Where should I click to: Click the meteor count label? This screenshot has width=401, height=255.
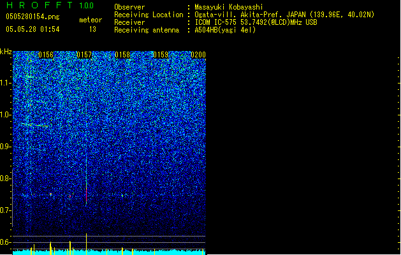pos(91,20)
